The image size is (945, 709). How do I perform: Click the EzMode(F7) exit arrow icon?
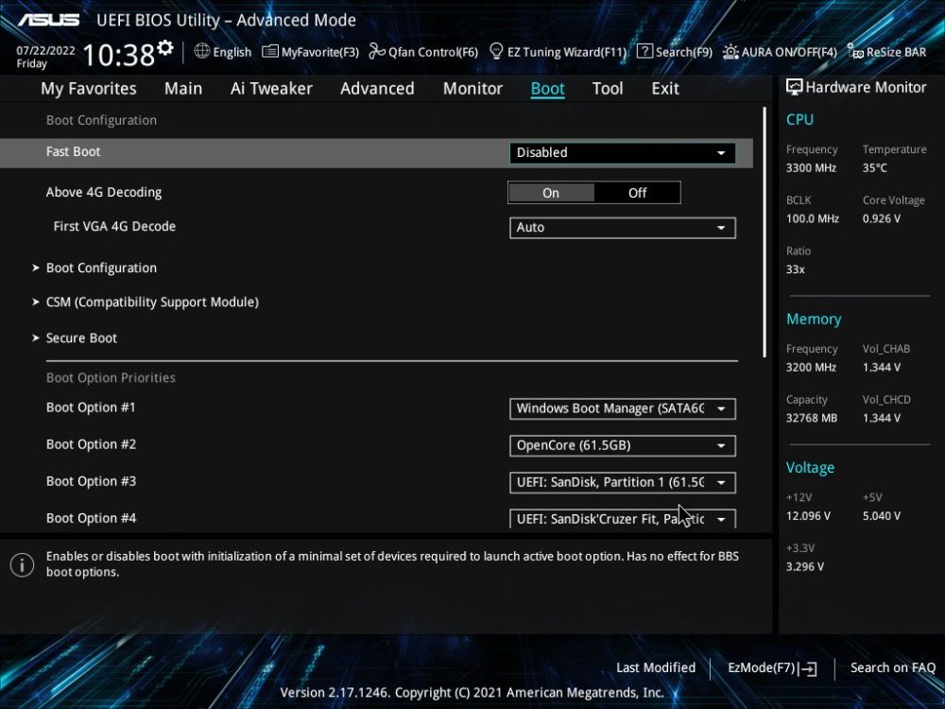pos(808,668)
